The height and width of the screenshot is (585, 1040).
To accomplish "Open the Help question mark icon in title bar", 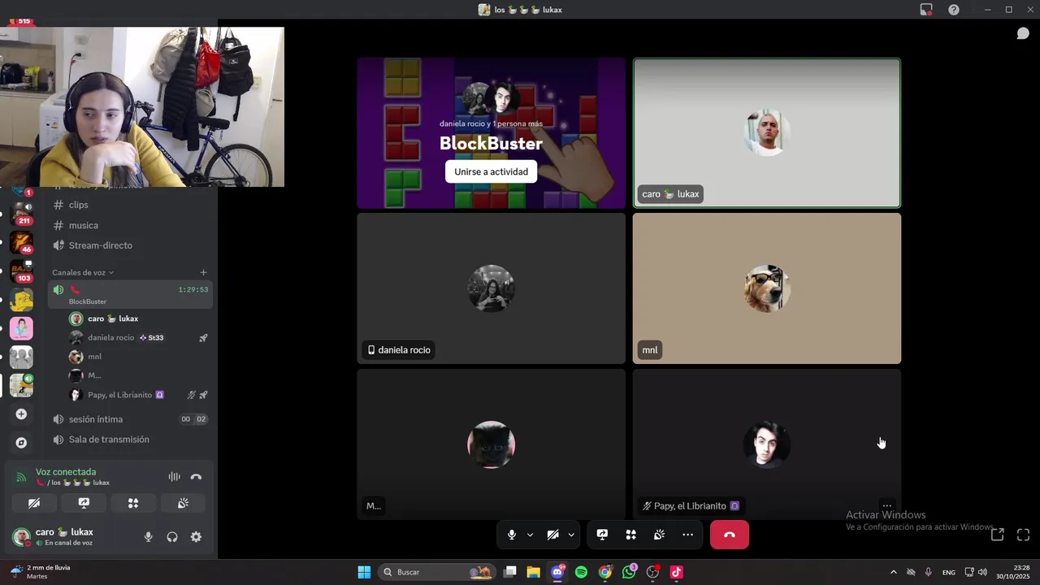I will tap(954, 10).
